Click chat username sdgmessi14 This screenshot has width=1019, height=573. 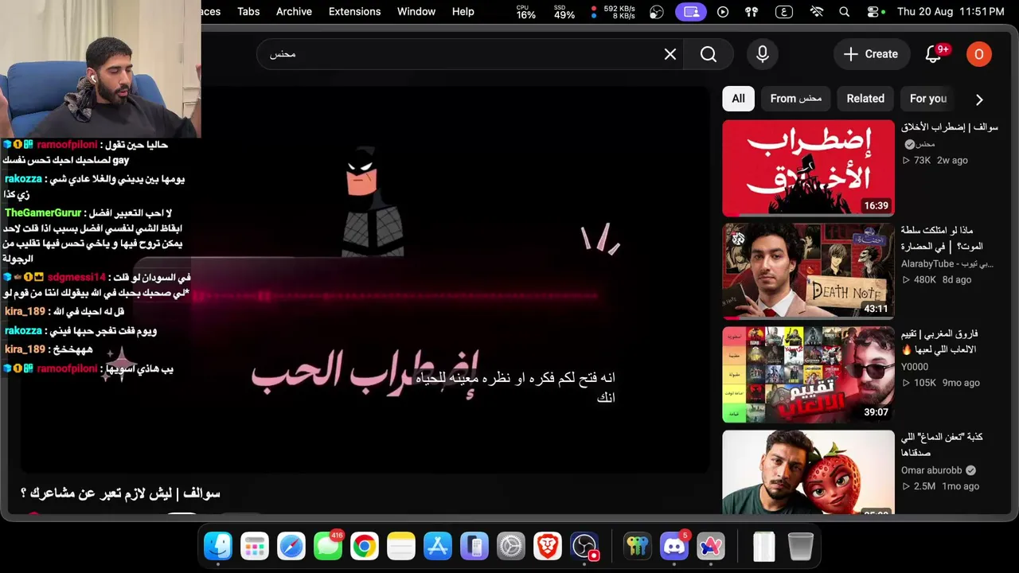76,277
